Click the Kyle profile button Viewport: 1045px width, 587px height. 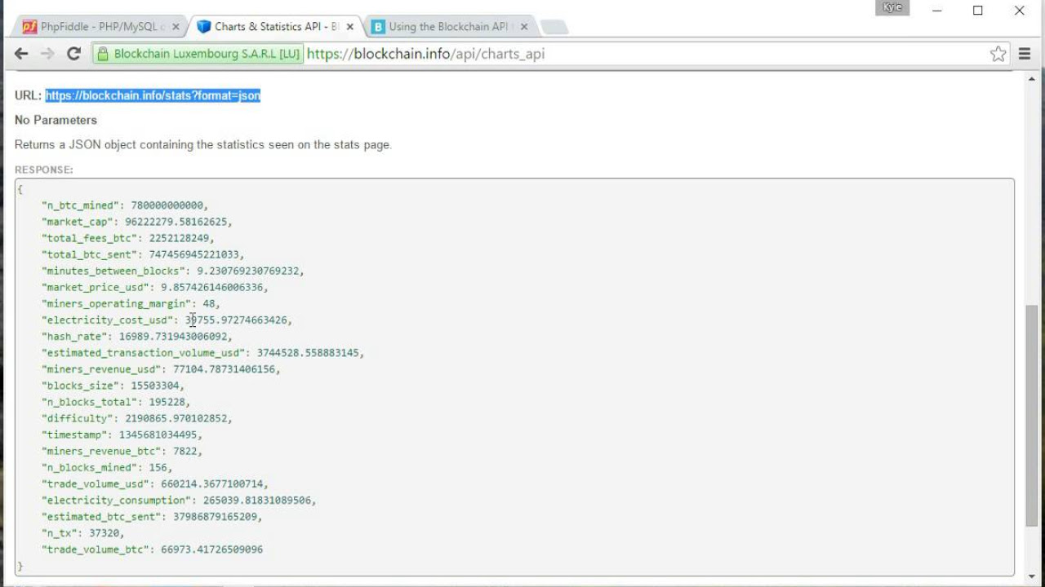click(x=892, y=7)
